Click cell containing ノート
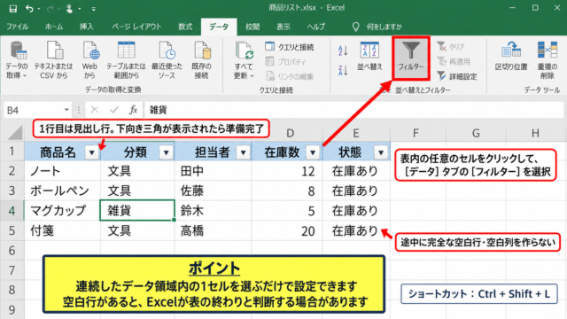The height and width of the screenshot is (319, 567). tap(62, 171)
